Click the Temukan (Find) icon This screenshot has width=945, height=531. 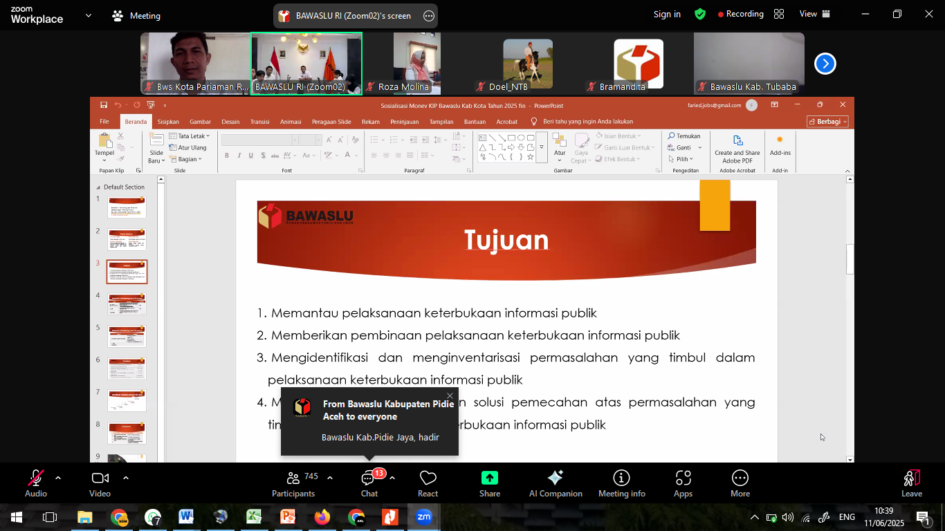point(670,136)
